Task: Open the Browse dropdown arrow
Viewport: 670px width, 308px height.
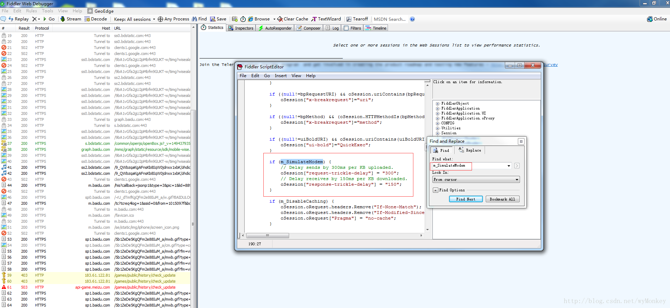Action: click(x=274, y=19)
